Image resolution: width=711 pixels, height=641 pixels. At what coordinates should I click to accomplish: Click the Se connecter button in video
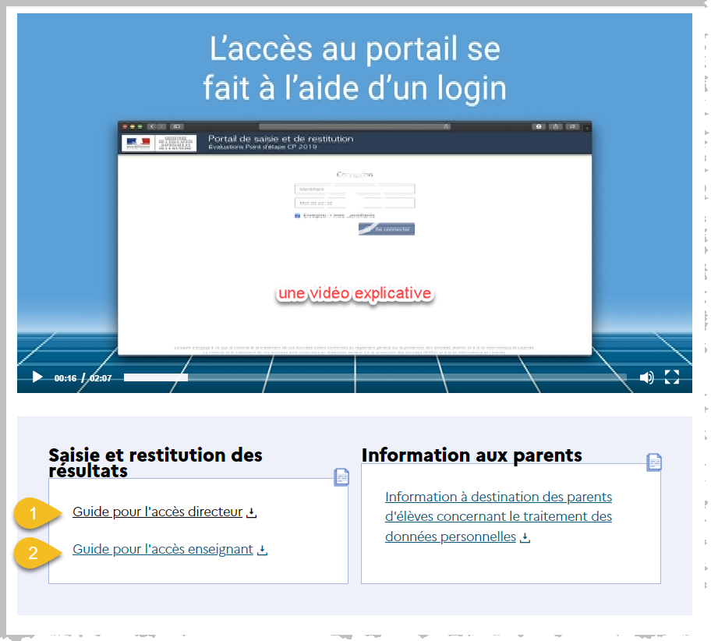387,229
